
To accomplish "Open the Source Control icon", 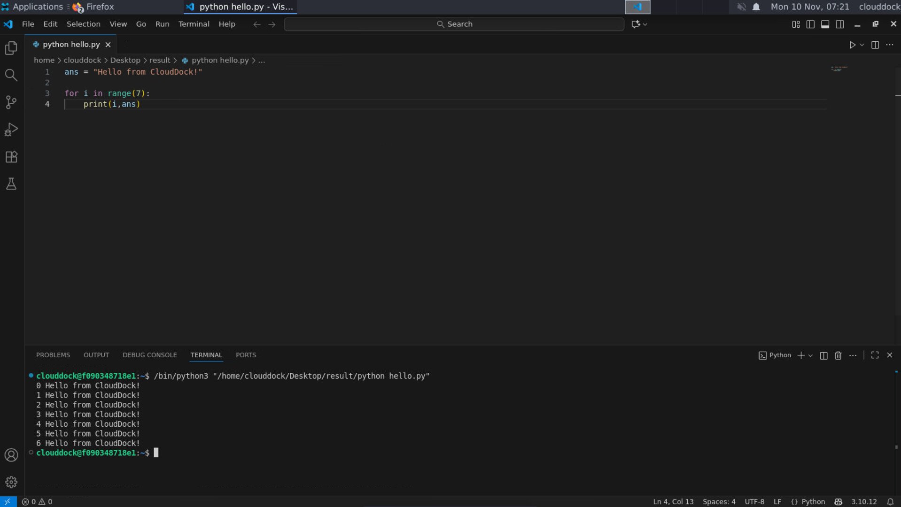I will point(11,102).
